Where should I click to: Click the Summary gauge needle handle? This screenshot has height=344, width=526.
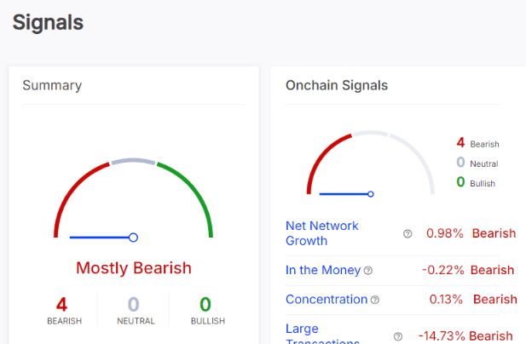(133, 238)
